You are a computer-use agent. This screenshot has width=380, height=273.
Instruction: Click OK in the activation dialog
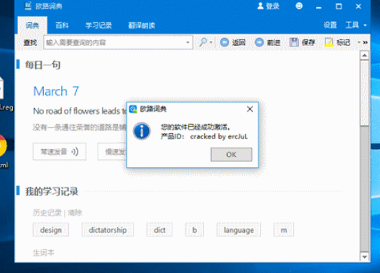[231, 155]
